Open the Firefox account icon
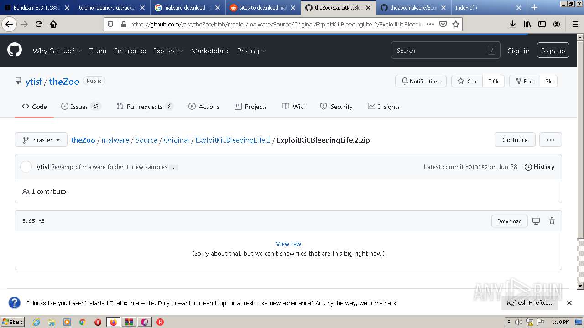 click(x=557, y=24)
